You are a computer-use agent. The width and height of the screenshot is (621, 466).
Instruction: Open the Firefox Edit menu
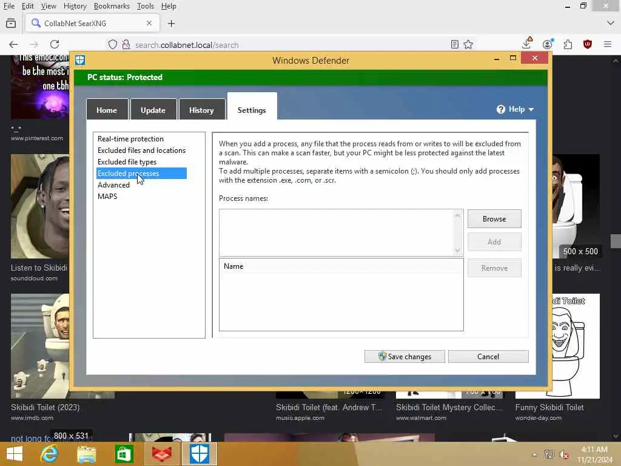coord(27,6)
